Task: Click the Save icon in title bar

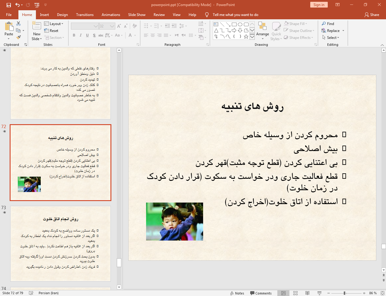Action: pyautogui.click(x=9, y=5)
